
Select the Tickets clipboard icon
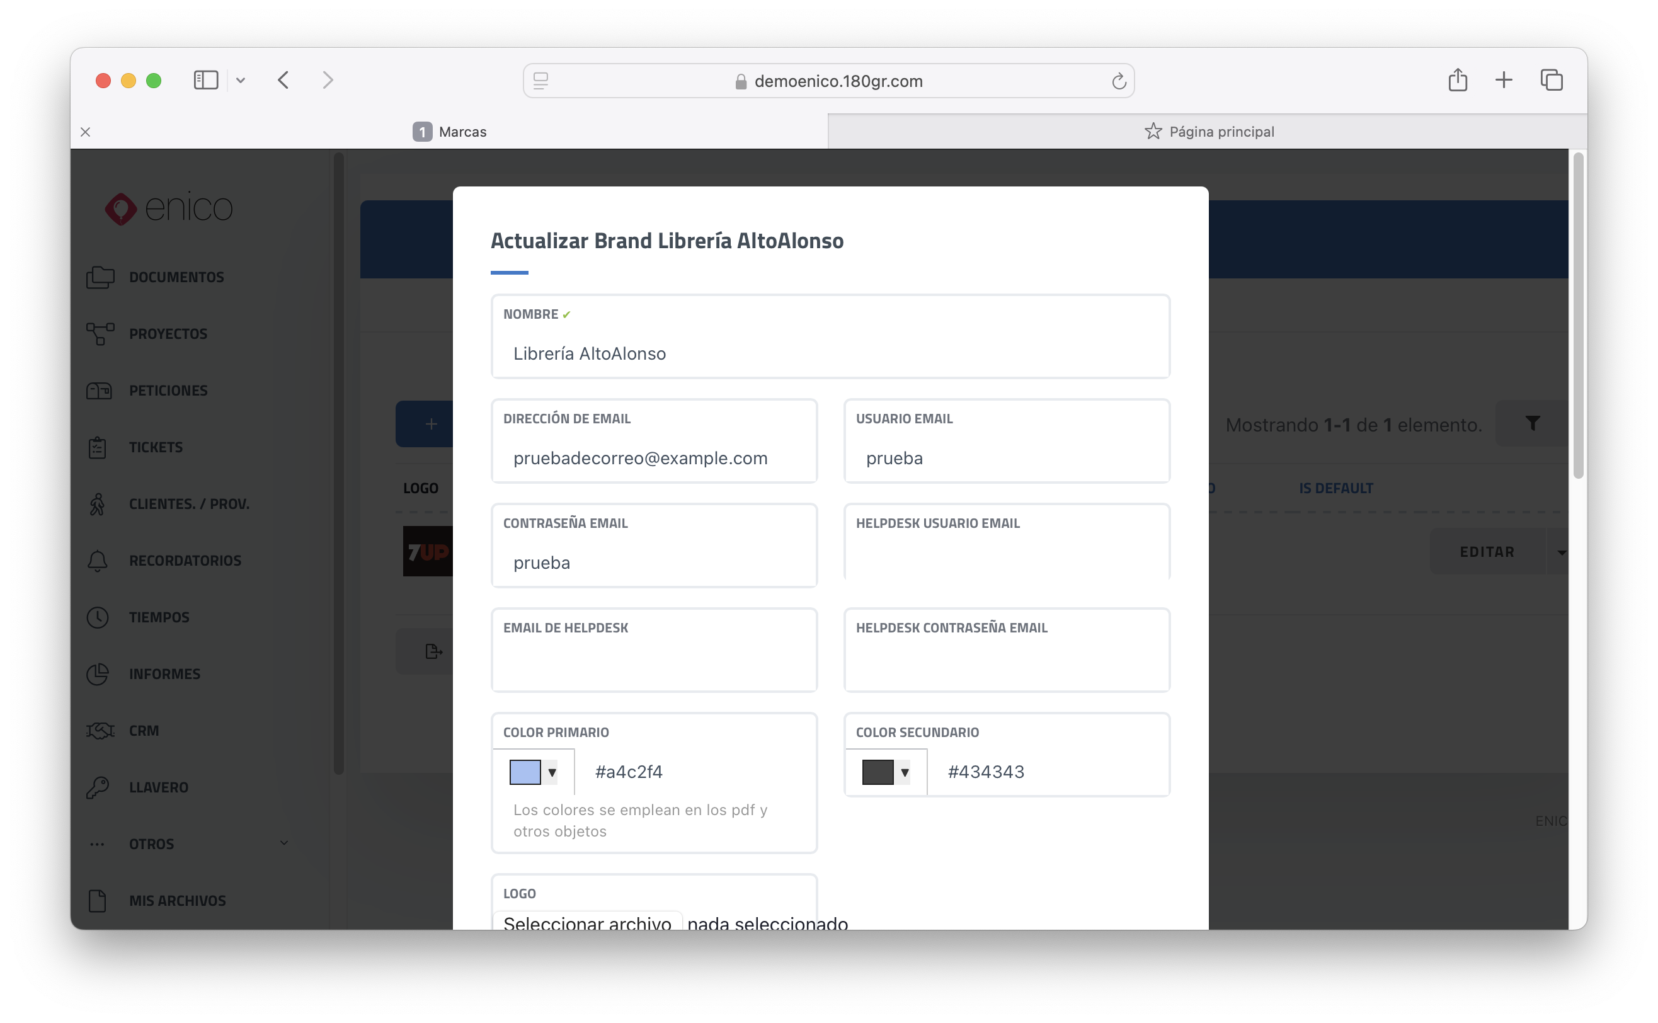98,447
